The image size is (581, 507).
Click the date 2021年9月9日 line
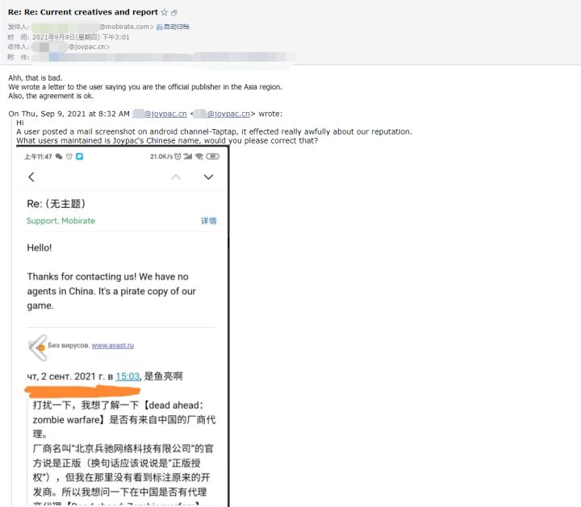point(81,37)
